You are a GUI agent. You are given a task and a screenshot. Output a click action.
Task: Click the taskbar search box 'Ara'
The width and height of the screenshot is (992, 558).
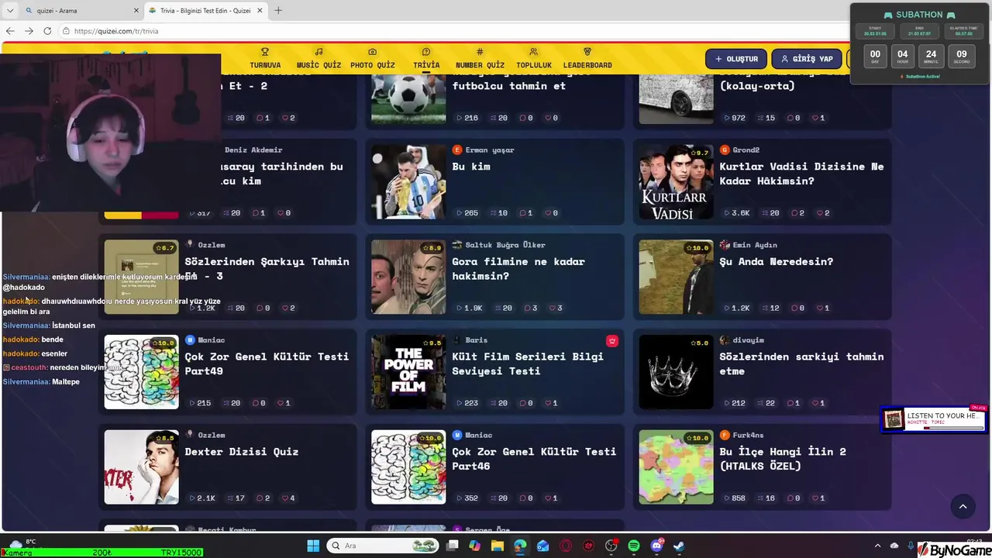[382, 546]
